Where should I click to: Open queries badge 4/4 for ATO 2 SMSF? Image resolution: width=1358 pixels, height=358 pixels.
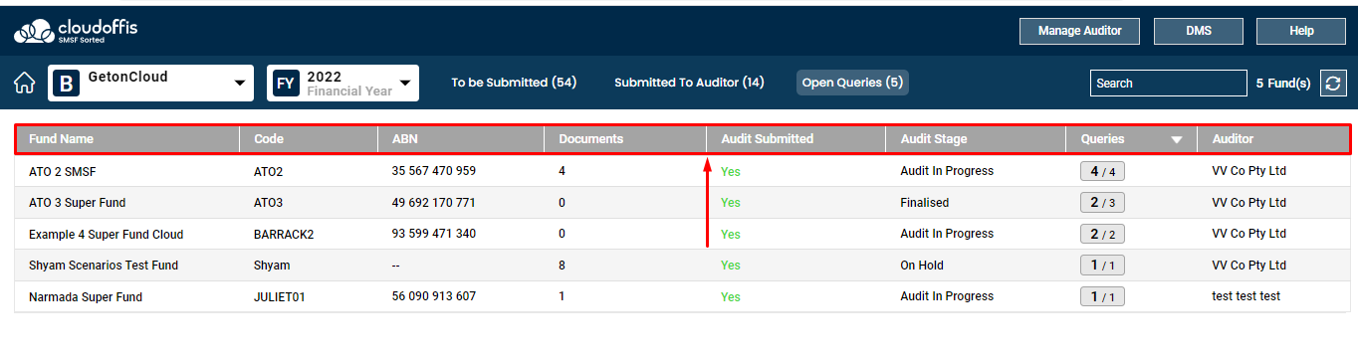(x=1102, y=171)
